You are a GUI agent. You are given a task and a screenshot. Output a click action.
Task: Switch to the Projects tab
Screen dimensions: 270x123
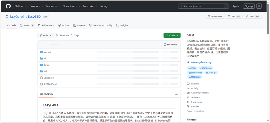[x=79, y=25]
